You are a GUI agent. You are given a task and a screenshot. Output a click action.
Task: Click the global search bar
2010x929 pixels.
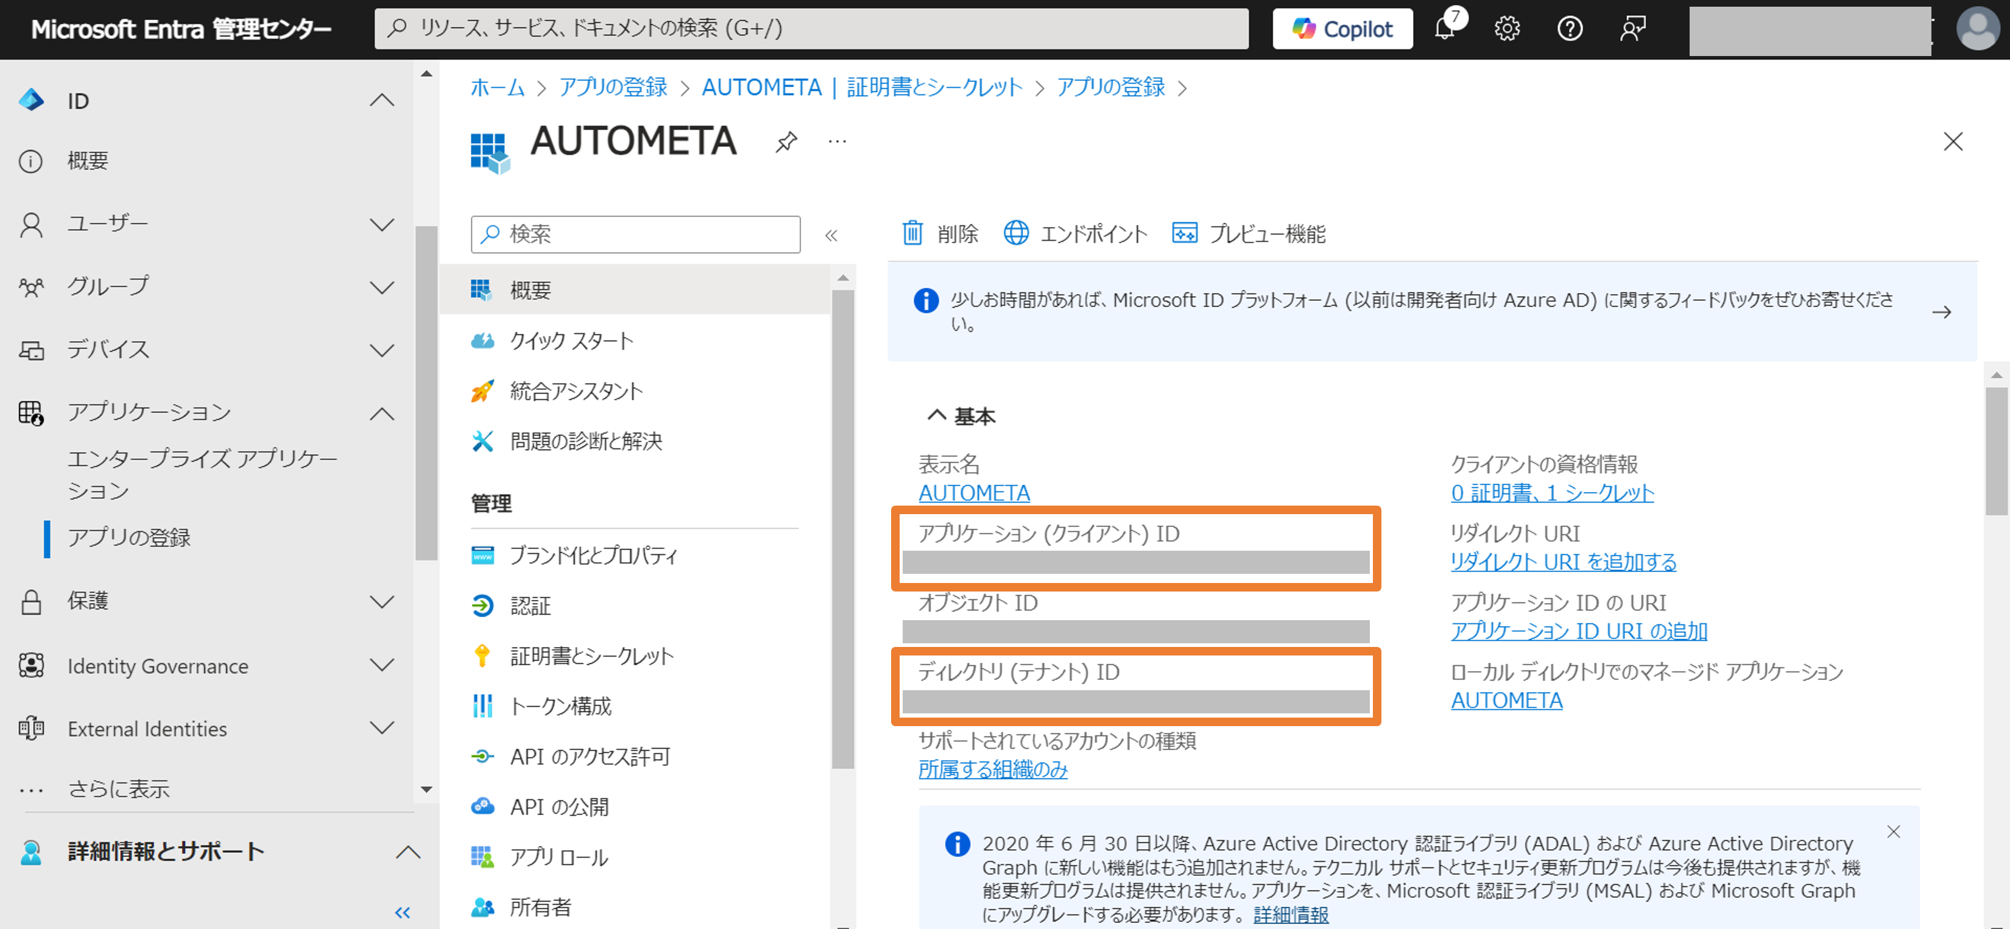click(811, 29)
